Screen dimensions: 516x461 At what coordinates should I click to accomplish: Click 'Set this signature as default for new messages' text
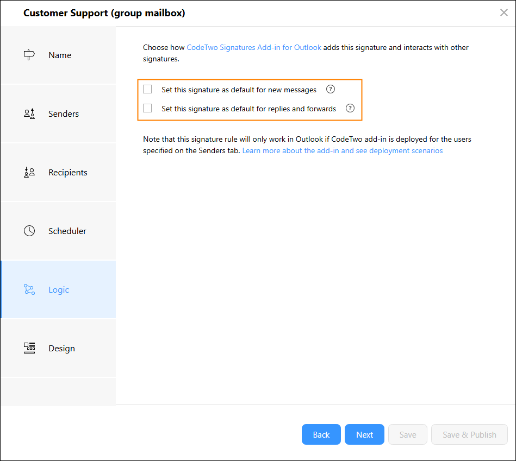[239, 90]
